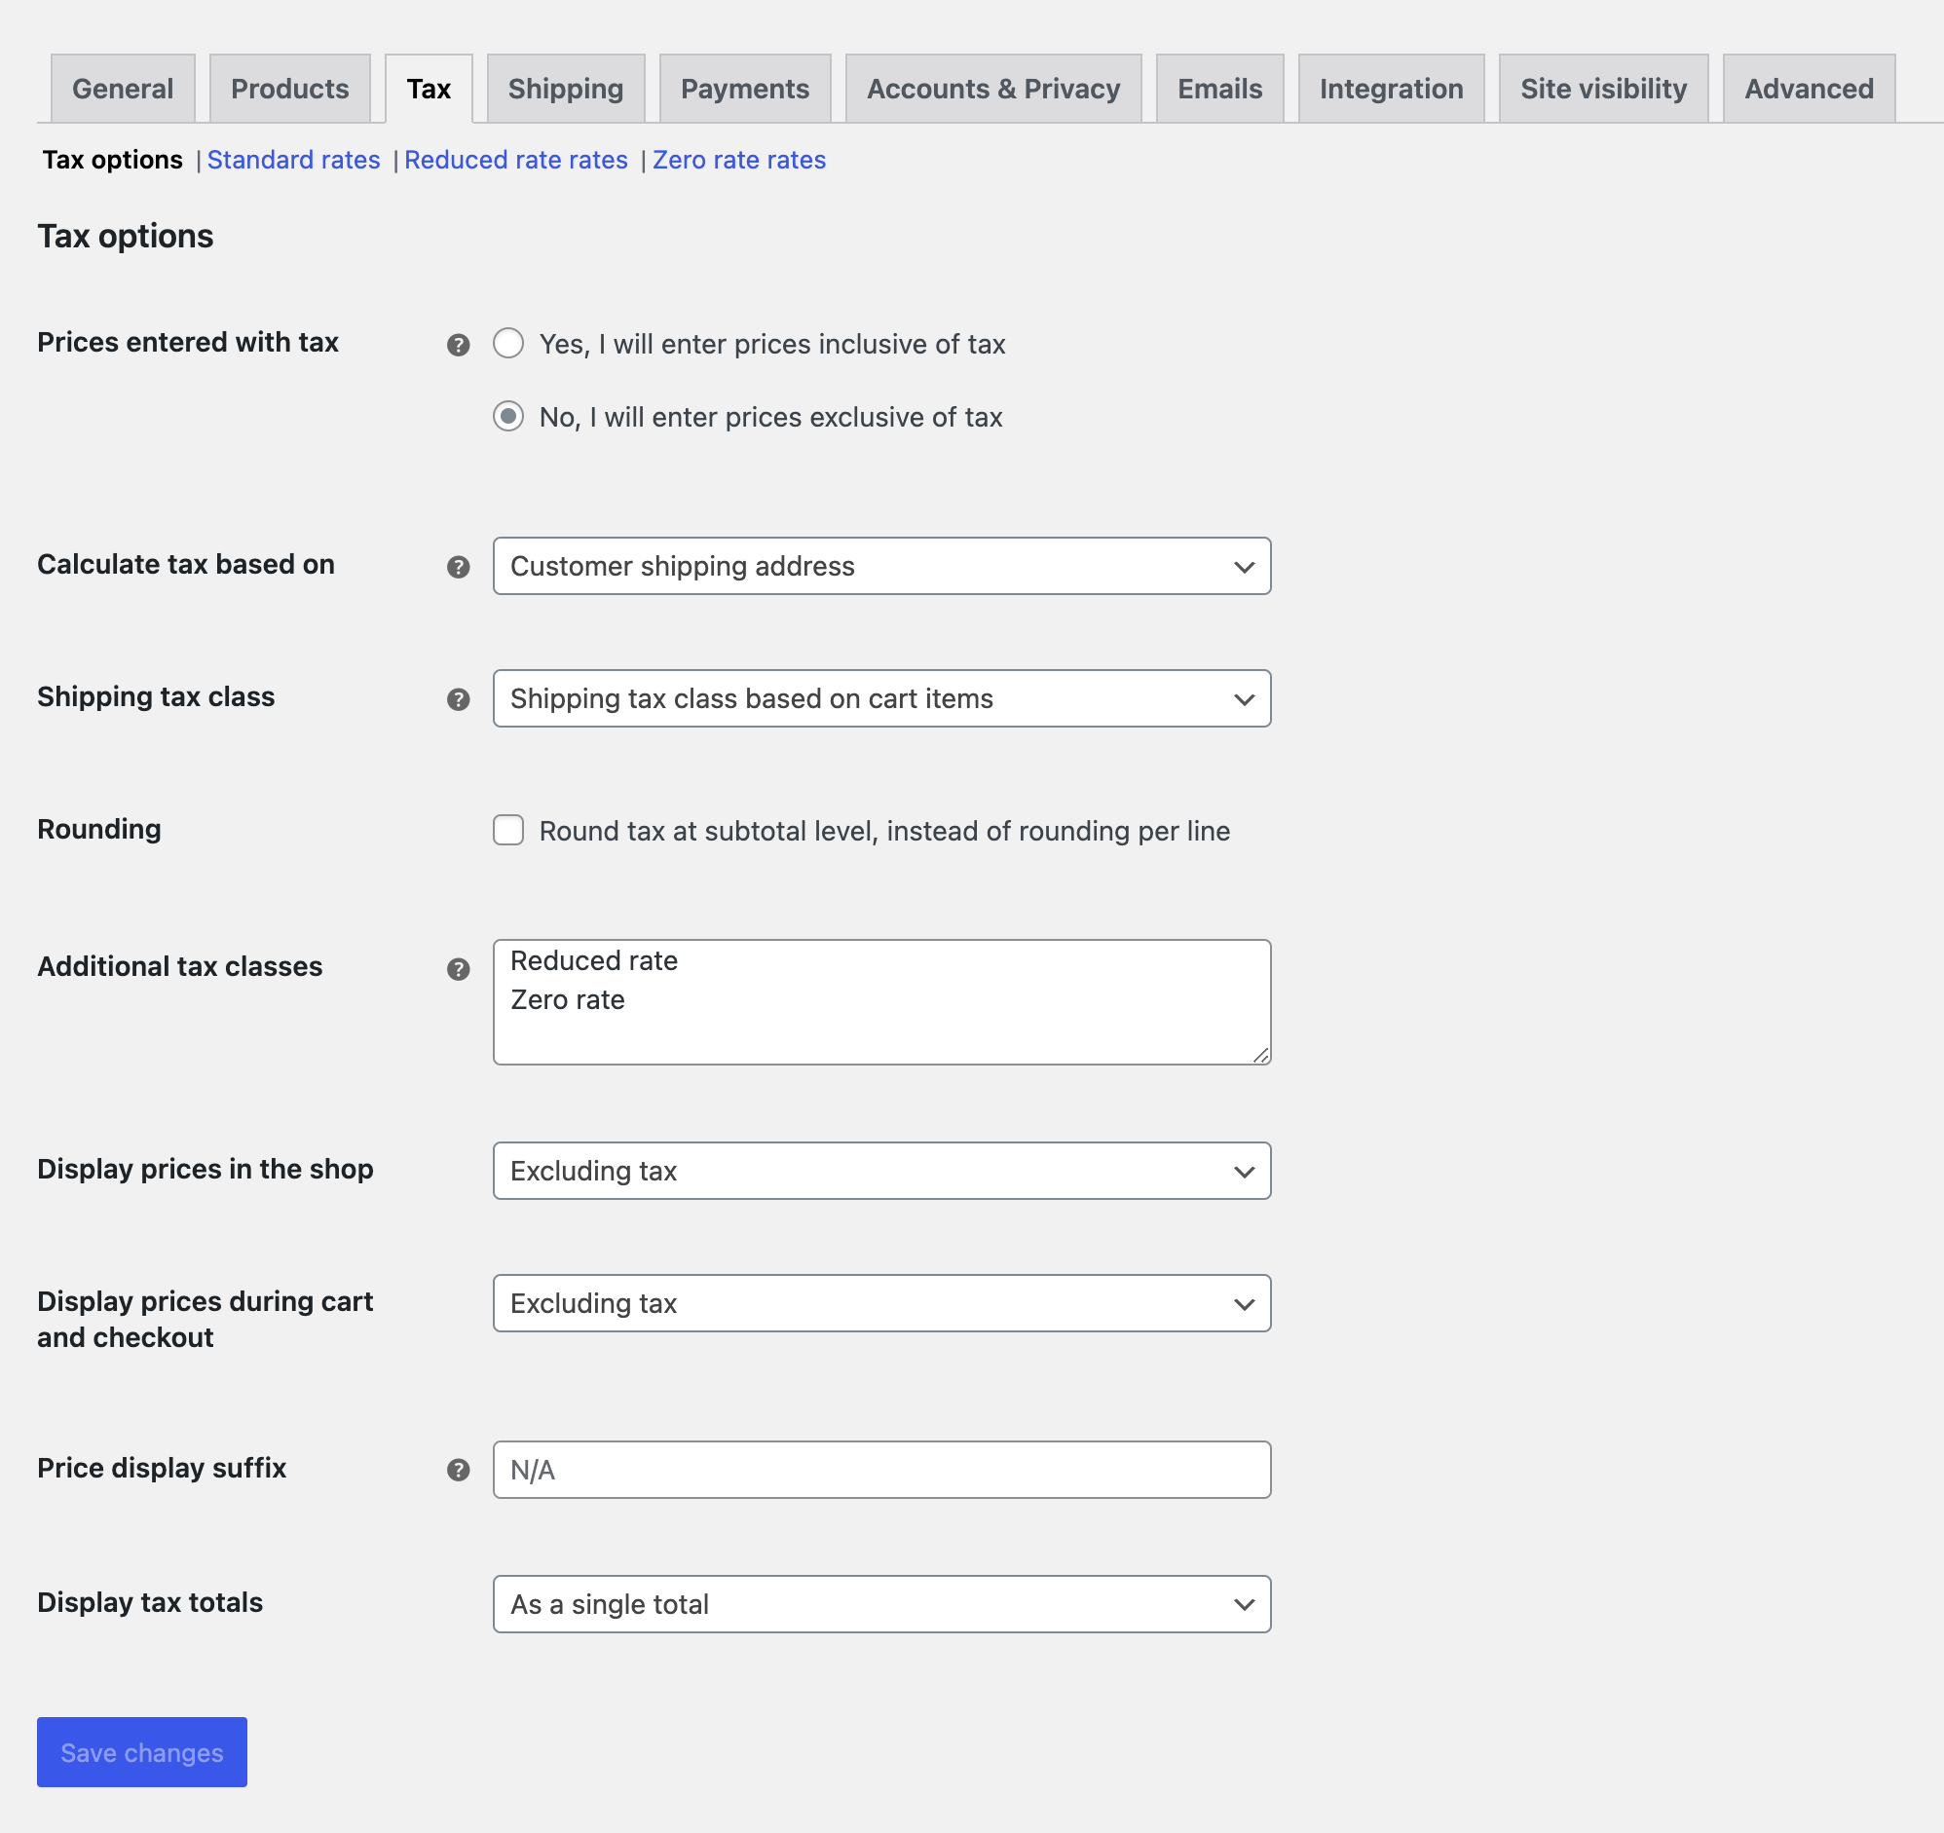Open help for Calculate tax based on
This screenshot has width=1944, height=1833.
[458, 565]
